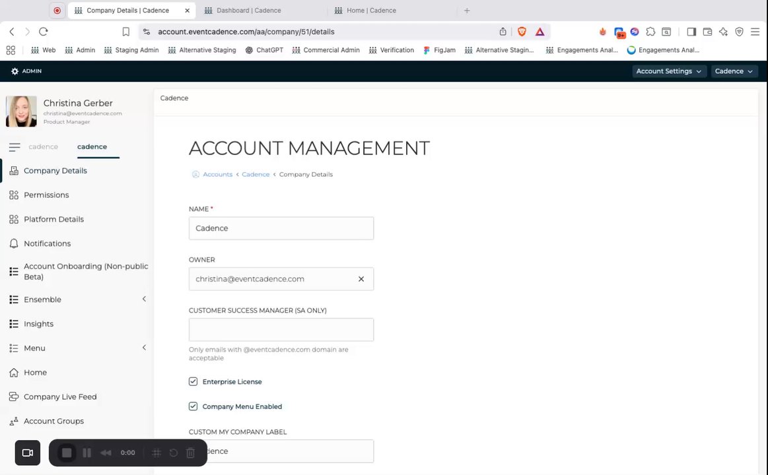
Task: Clear the owner email with X
Action: click(361, 279)
